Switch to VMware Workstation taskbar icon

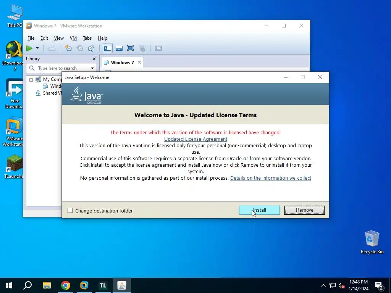coord(84,285)
